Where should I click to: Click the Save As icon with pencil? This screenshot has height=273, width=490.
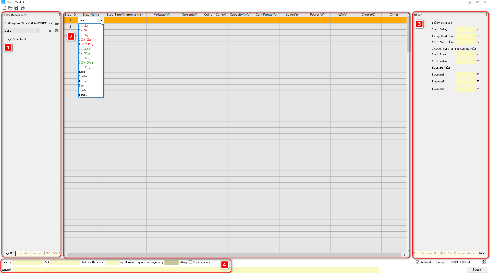point(23,8)
